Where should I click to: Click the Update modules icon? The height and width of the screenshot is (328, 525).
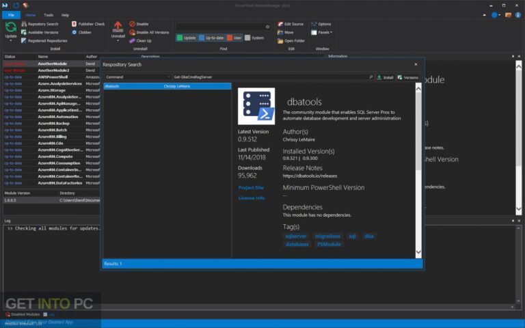[x=11, y=27]
